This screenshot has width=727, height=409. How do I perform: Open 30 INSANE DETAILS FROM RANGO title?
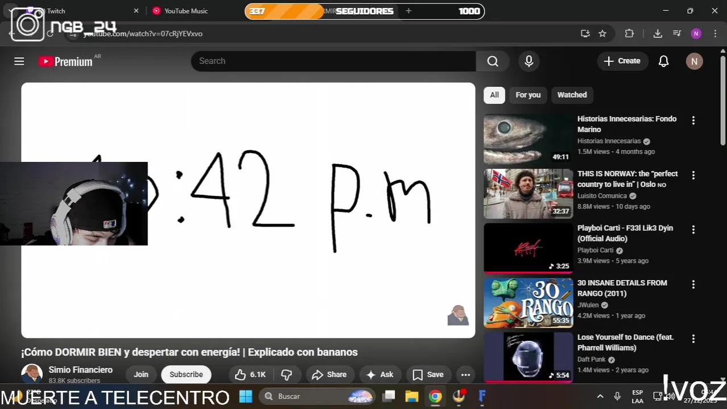(x=622, y=288)
